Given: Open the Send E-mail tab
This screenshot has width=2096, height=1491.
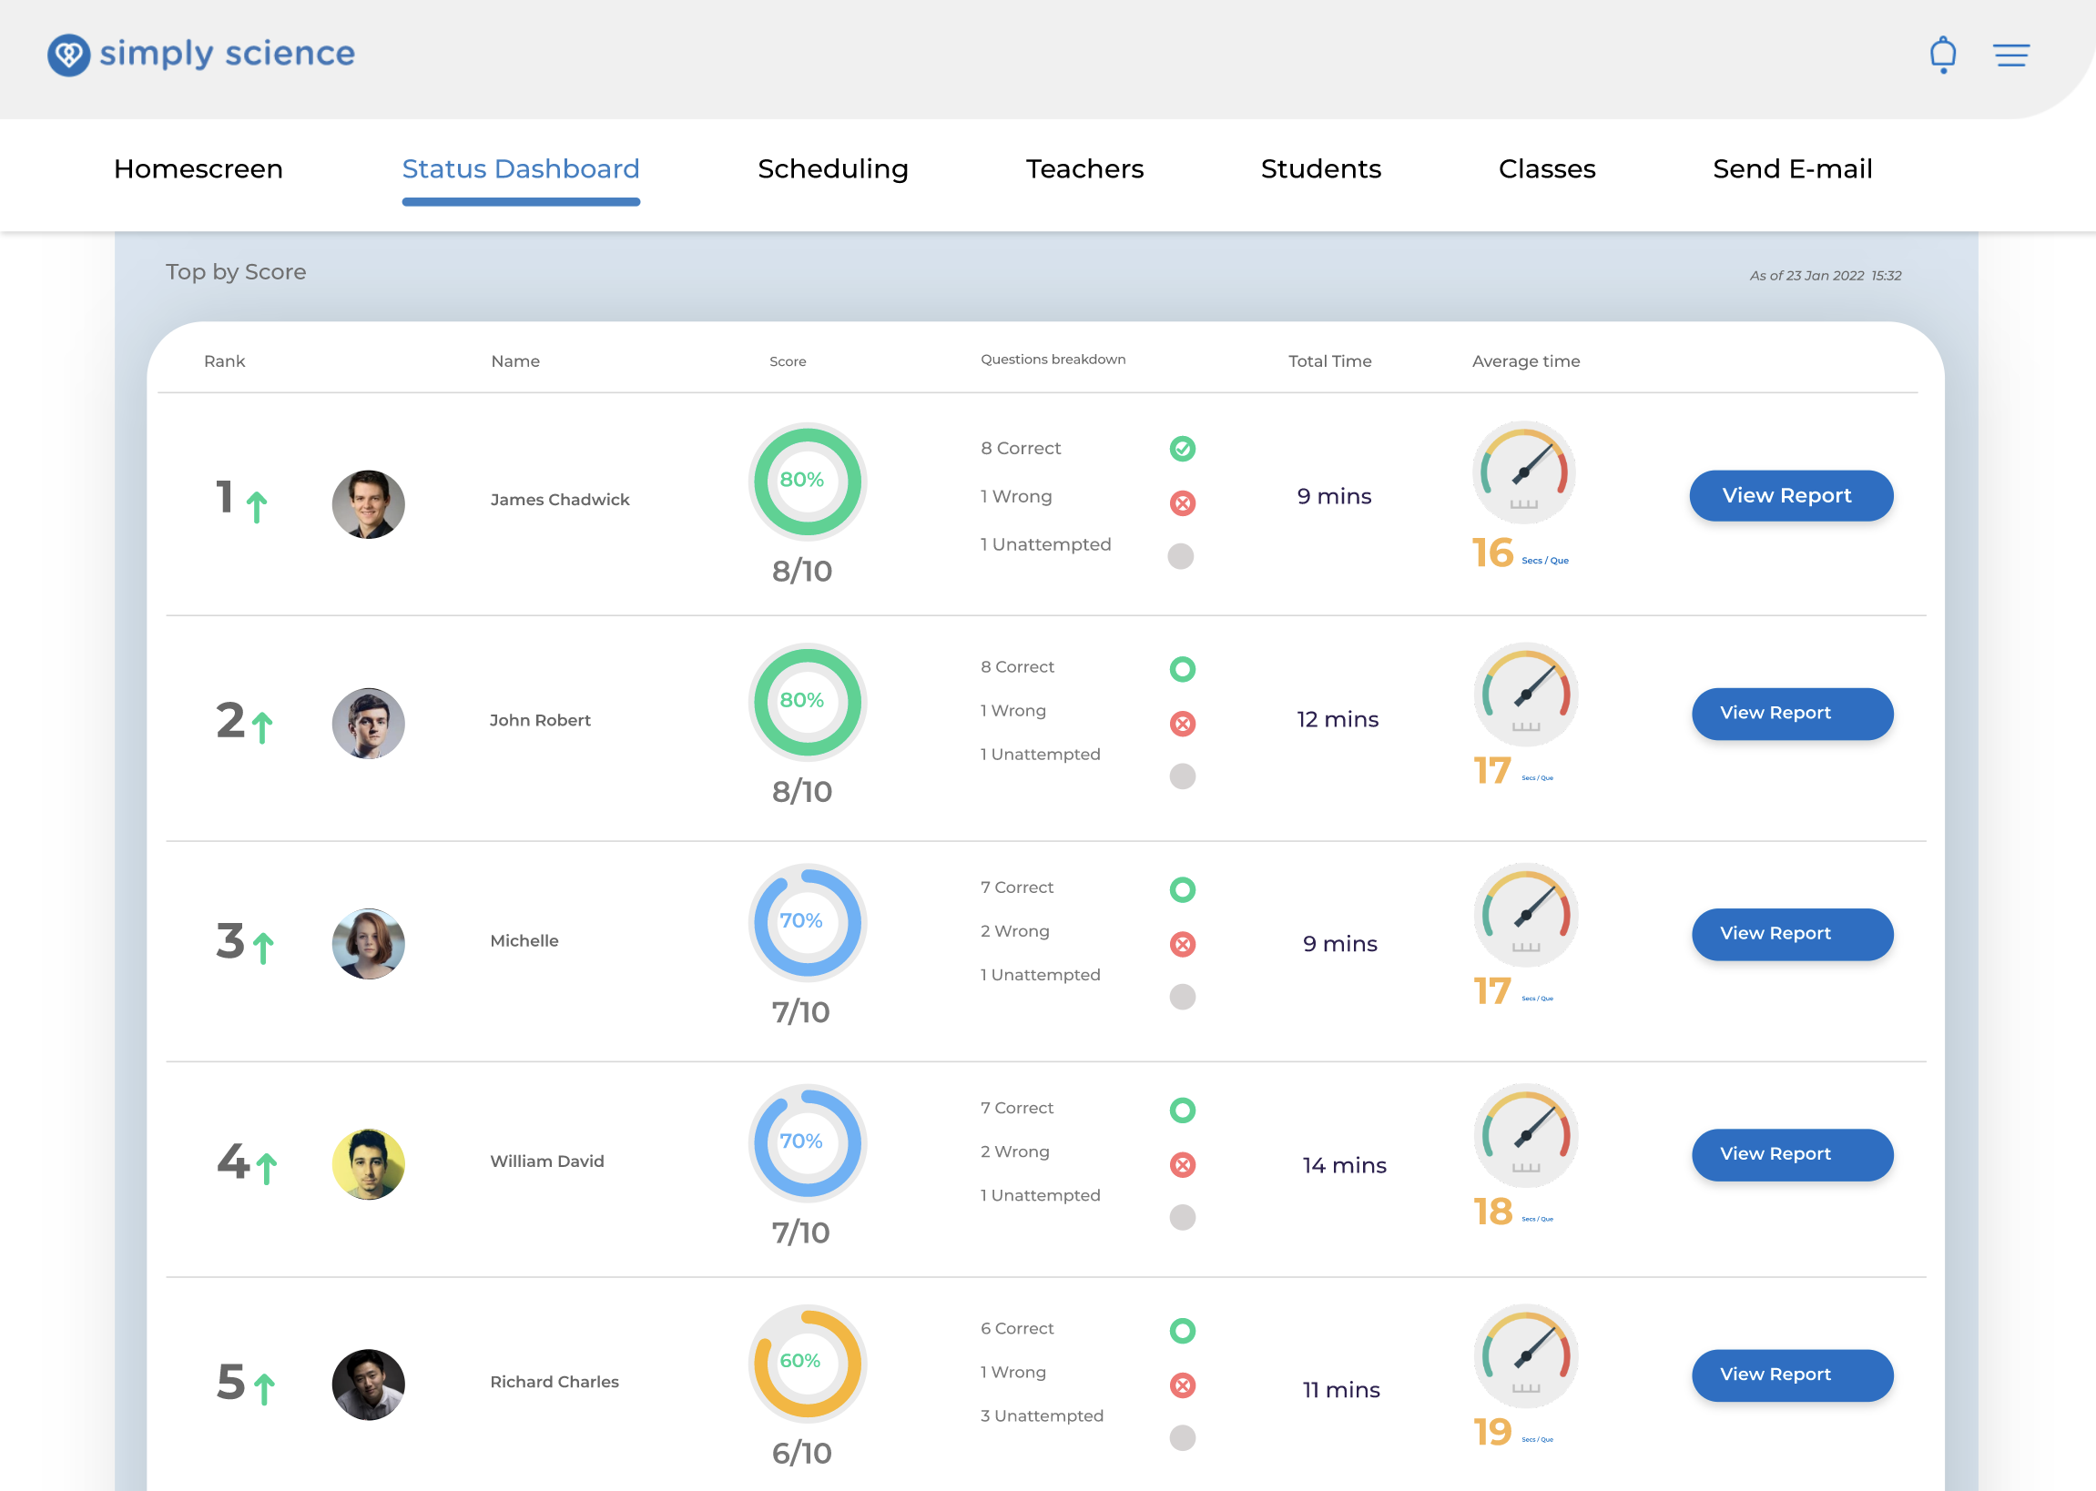Looking at the screenshot, I should coord(1792,169).
